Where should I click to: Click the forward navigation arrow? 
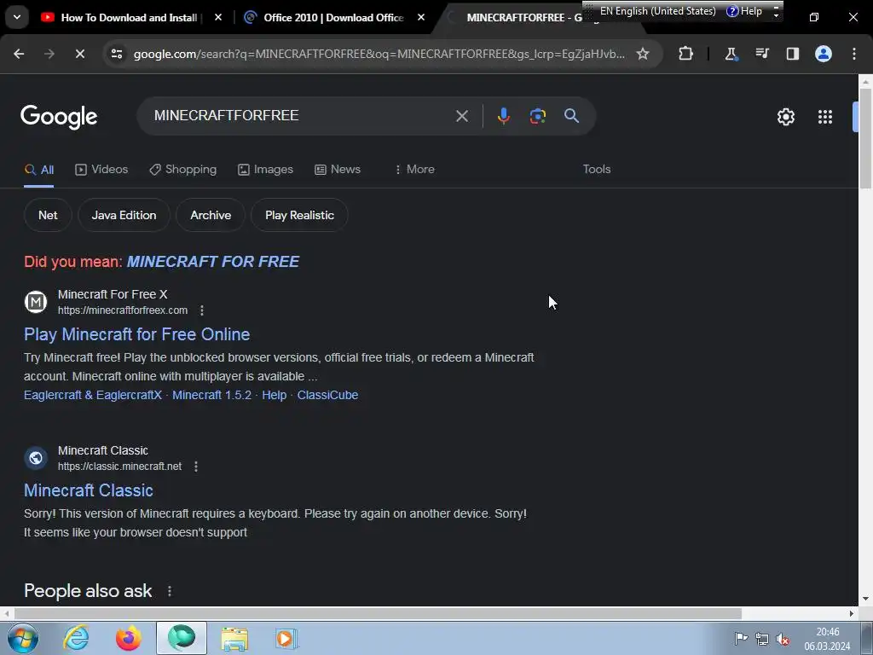[x=49, y=54]
